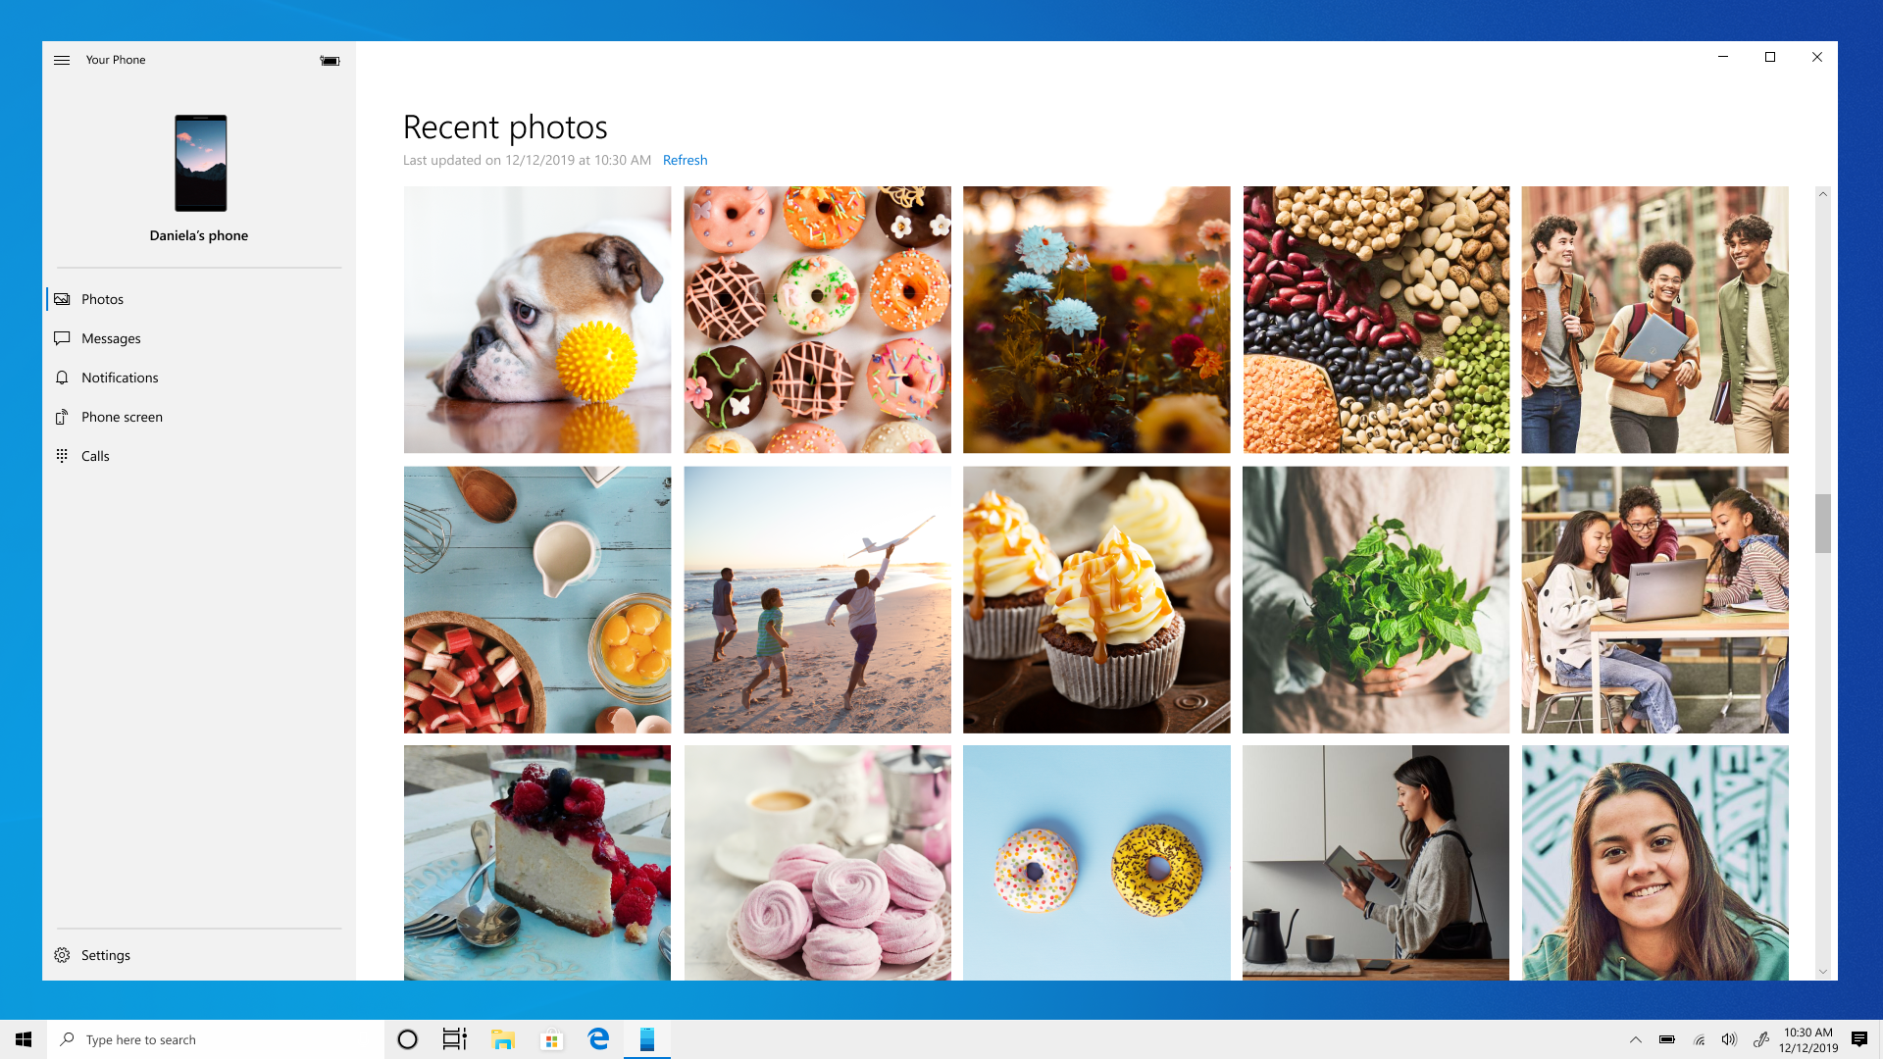Launch Microsoft Edge from the taskbar
This screenshot has height=1059, width=1883.
(598, 1039)
